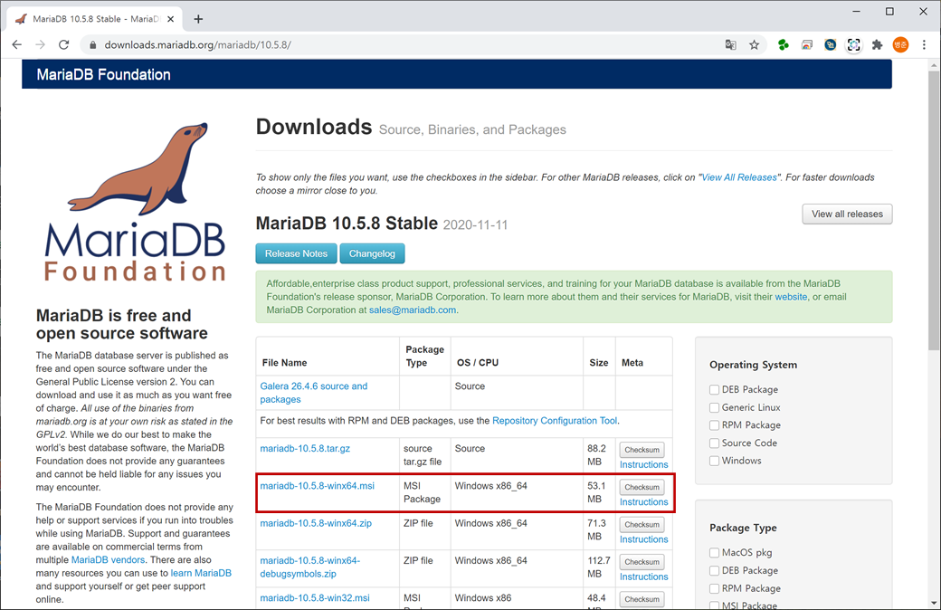Open Galera 26.4.6 source and packages
This screenshot has width=941, height=610.
click(x=313, y=393)
